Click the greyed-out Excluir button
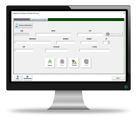Viewport: 137px width, 120px height. pyautogui.click(x=86, y=63)
